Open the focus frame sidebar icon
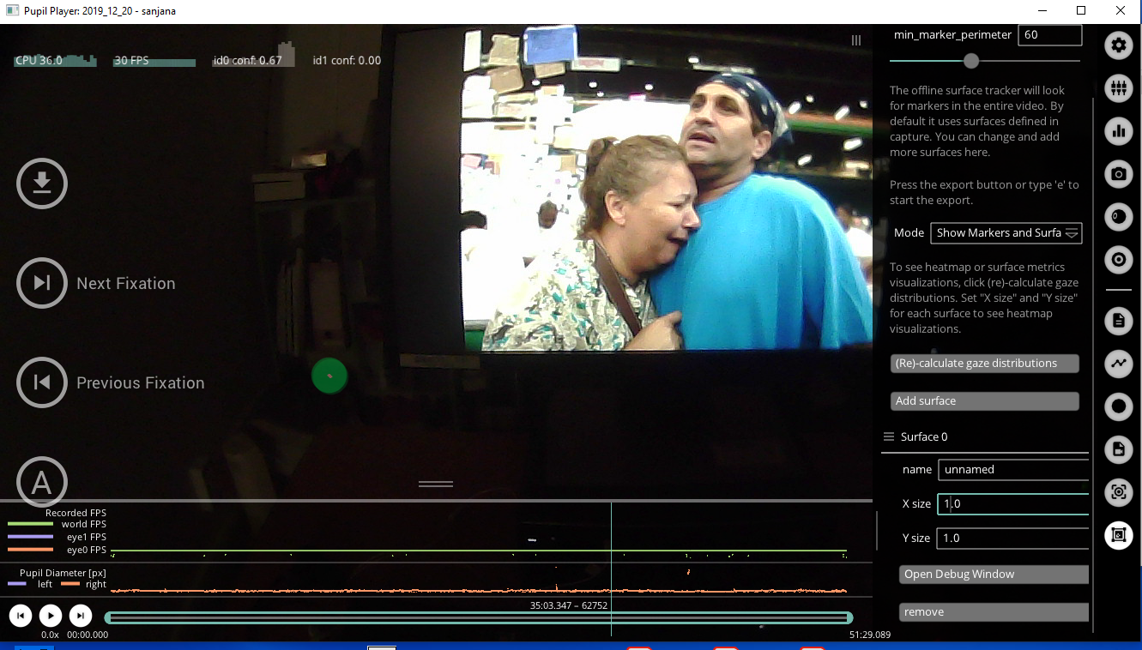 pos(1118,492)
